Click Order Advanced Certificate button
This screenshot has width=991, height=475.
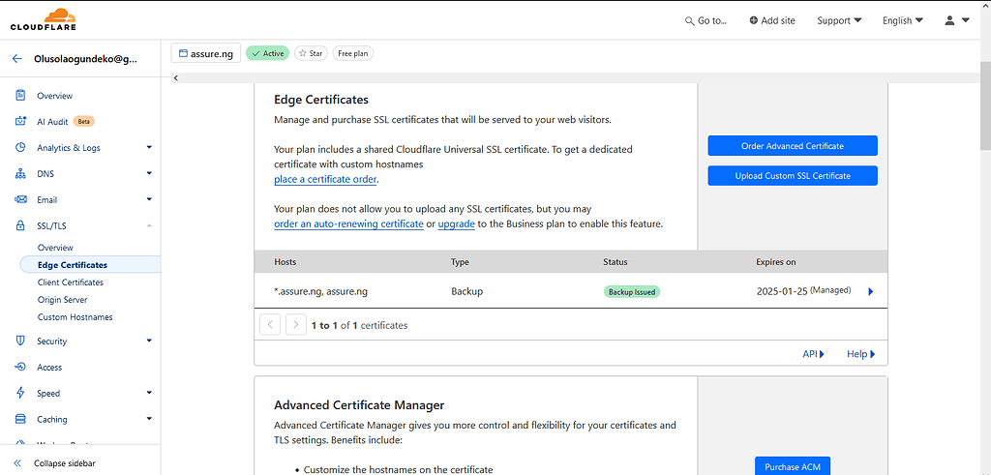[792, 146]
